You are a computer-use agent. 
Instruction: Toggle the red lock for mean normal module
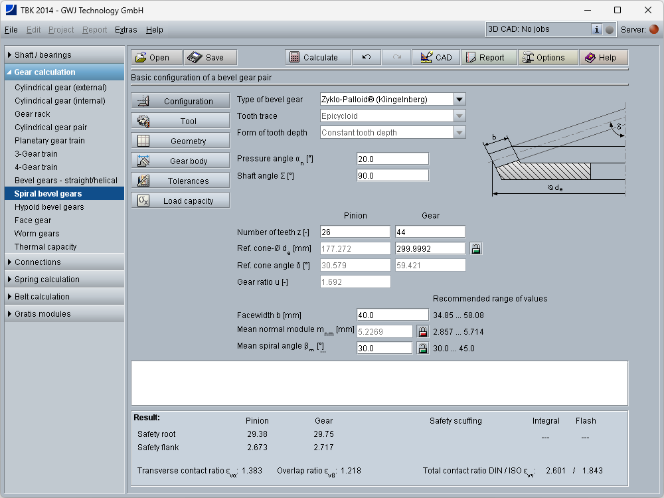tap(422, 331)
